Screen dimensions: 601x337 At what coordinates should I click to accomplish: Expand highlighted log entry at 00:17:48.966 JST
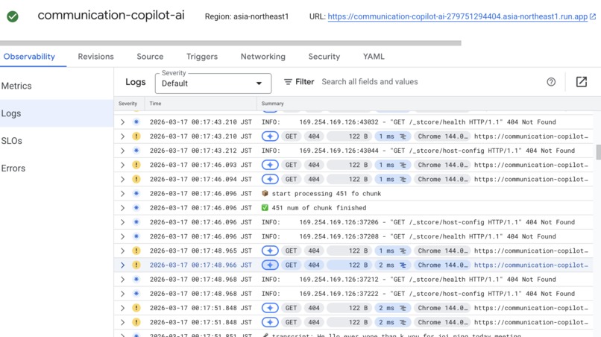pos(122,265)
